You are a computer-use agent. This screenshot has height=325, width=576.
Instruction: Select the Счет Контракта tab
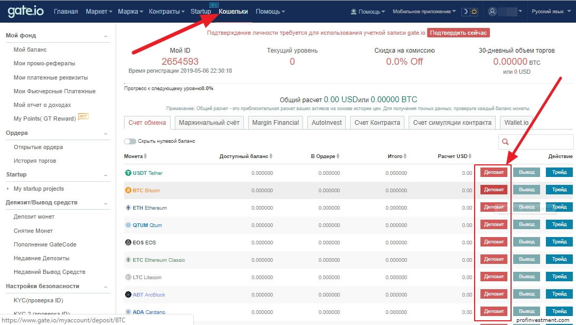(377, 123)
